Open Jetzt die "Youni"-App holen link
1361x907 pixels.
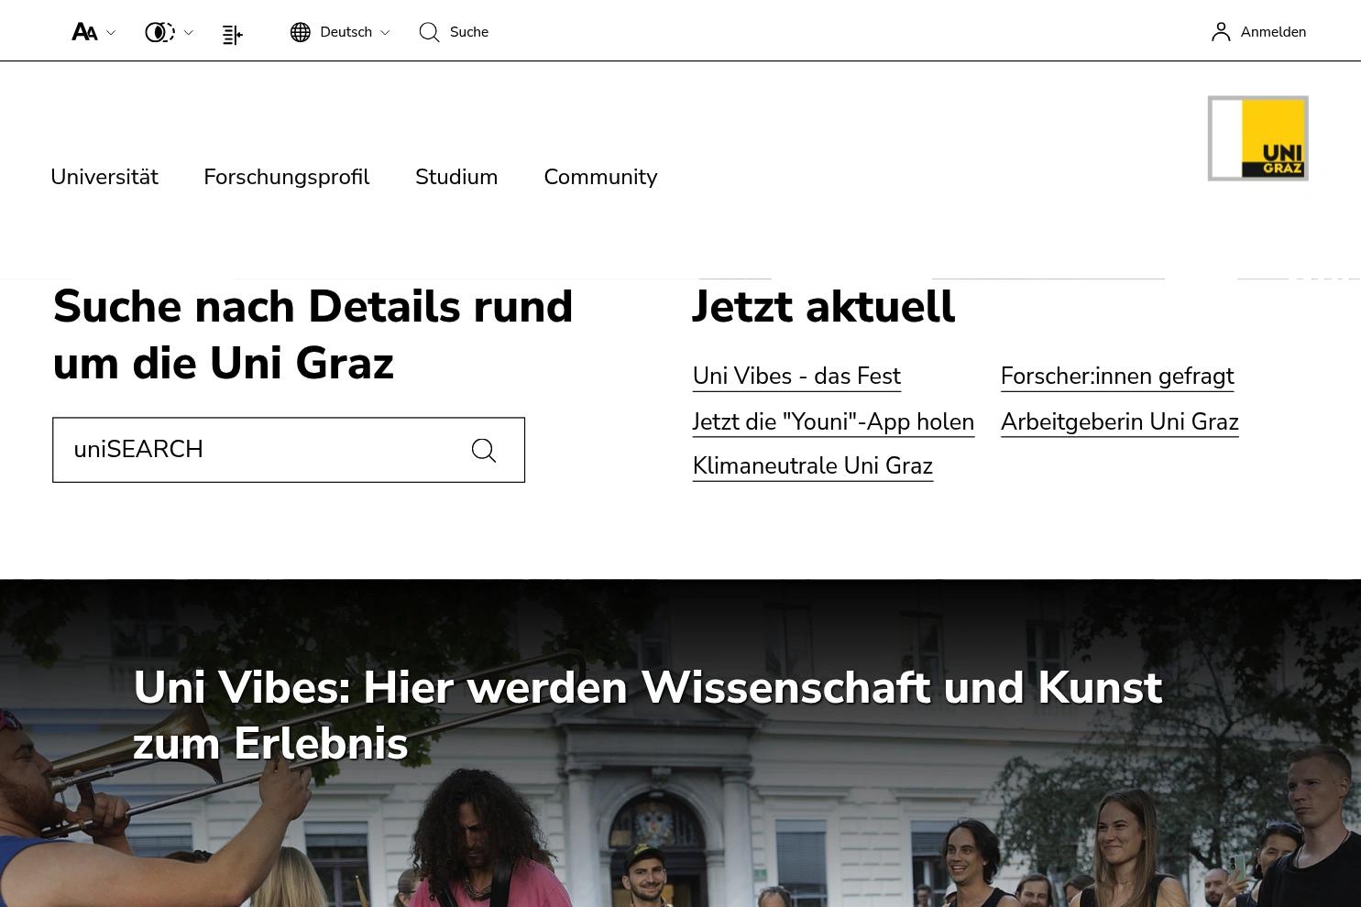pos(833,422)
